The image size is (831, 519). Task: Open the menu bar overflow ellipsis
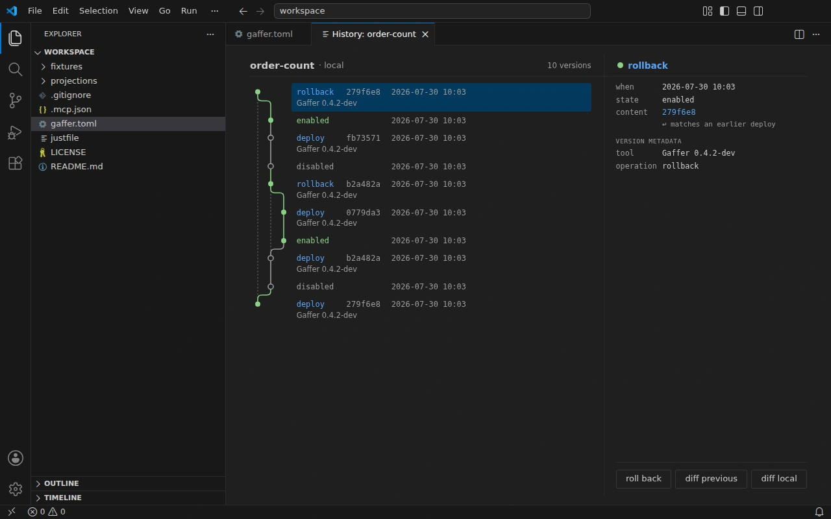click(x=215, y=11)
